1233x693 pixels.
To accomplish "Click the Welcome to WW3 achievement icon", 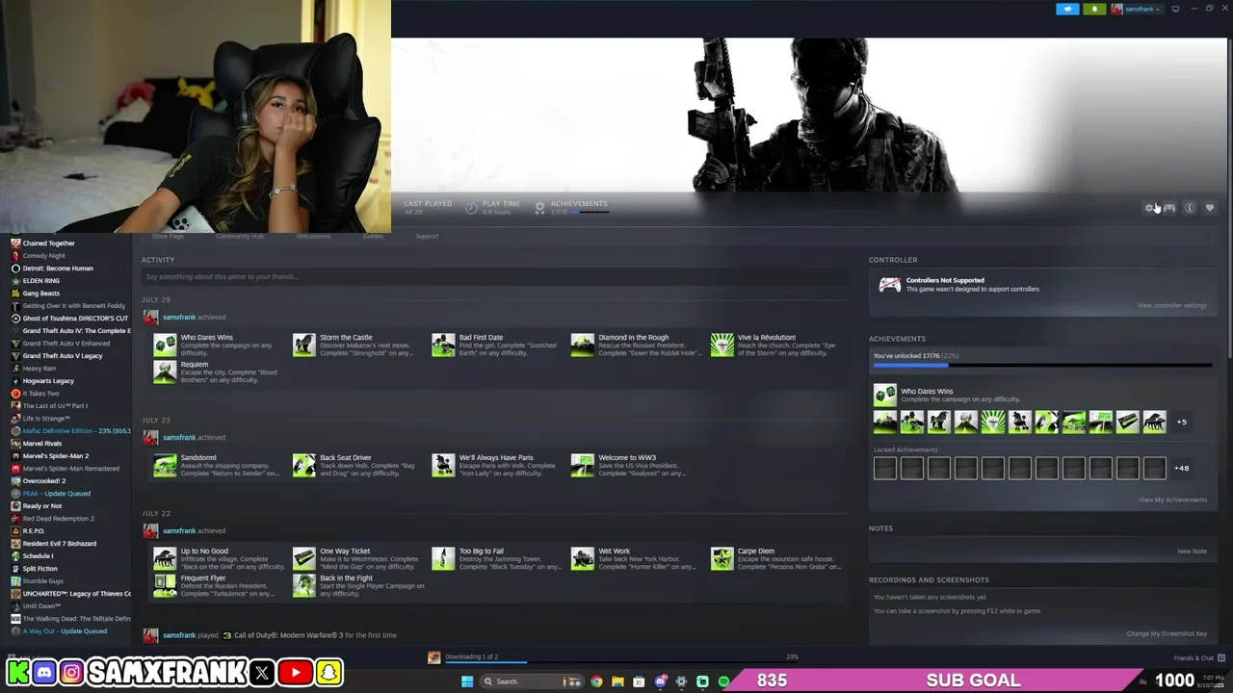I will (583, 465).
